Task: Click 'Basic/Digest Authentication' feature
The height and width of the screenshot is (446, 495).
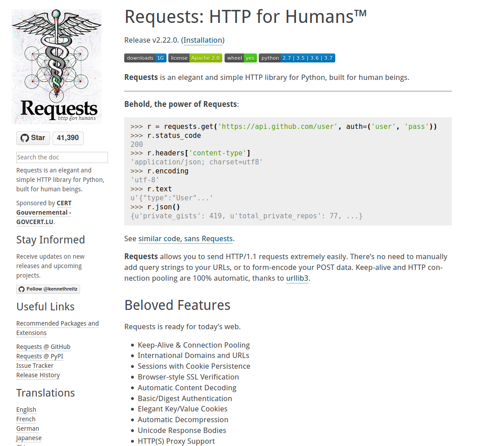Action: coord(184,398)
